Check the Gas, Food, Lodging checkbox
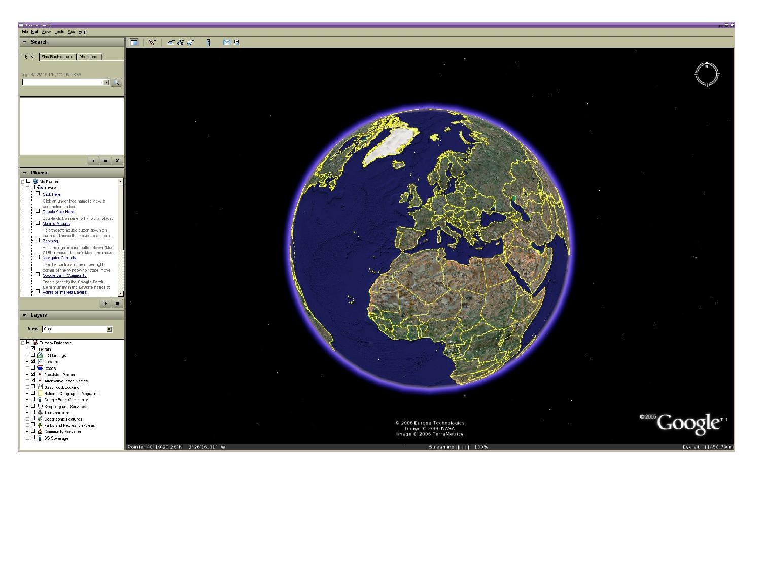Image resolution: width=761 pixels, height=571 pixels. (33, 387)
